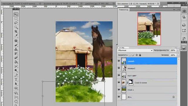
Task: Hide the куст цвет layer
Action: click(x=119, y=75)
